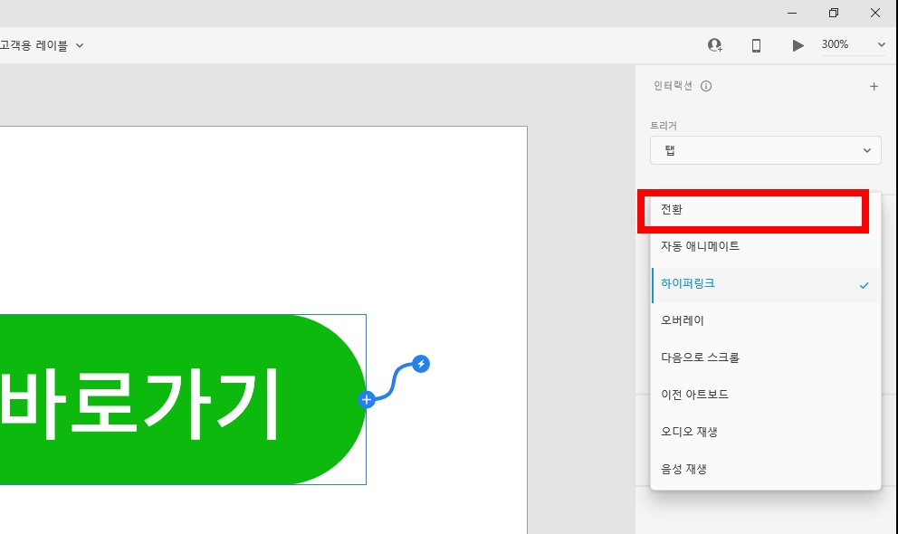The image size is (898, 534).
Task: Click the checkmark beside 하이퍼링크
Action: click(x=863, y=283)
